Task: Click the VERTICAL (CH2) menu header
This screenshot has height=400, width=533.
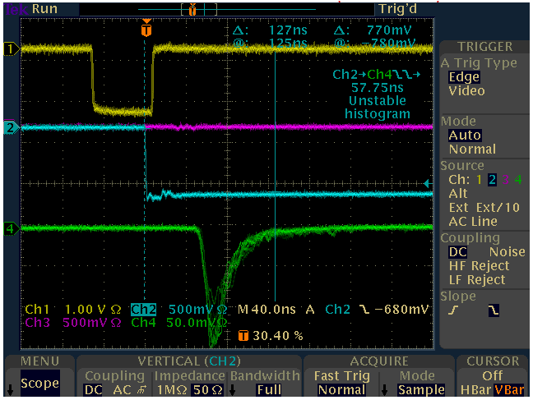Action: coord(189,361)
